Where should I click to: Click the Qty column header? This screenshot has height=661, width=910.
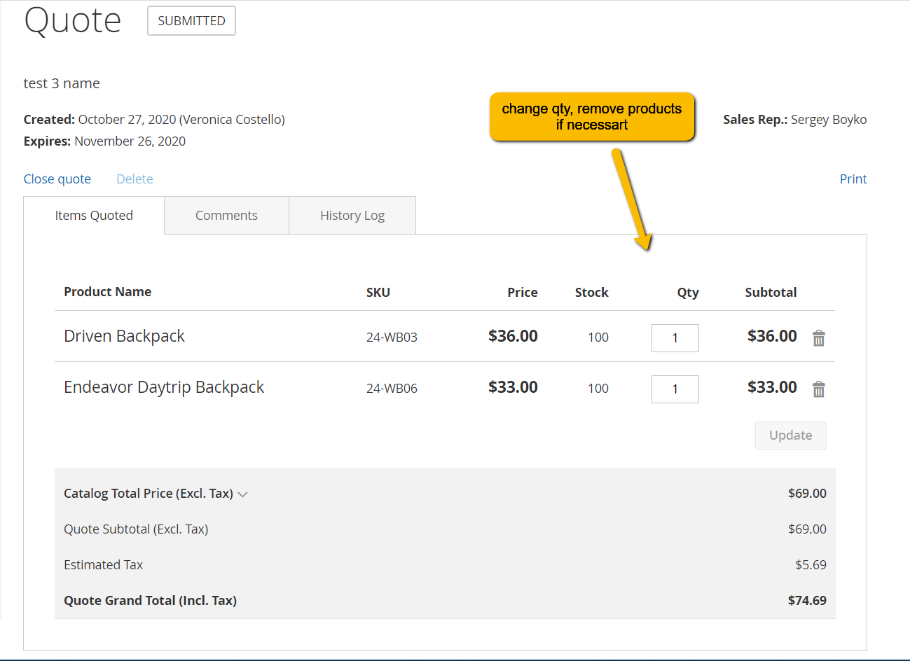tap(687, 293)
